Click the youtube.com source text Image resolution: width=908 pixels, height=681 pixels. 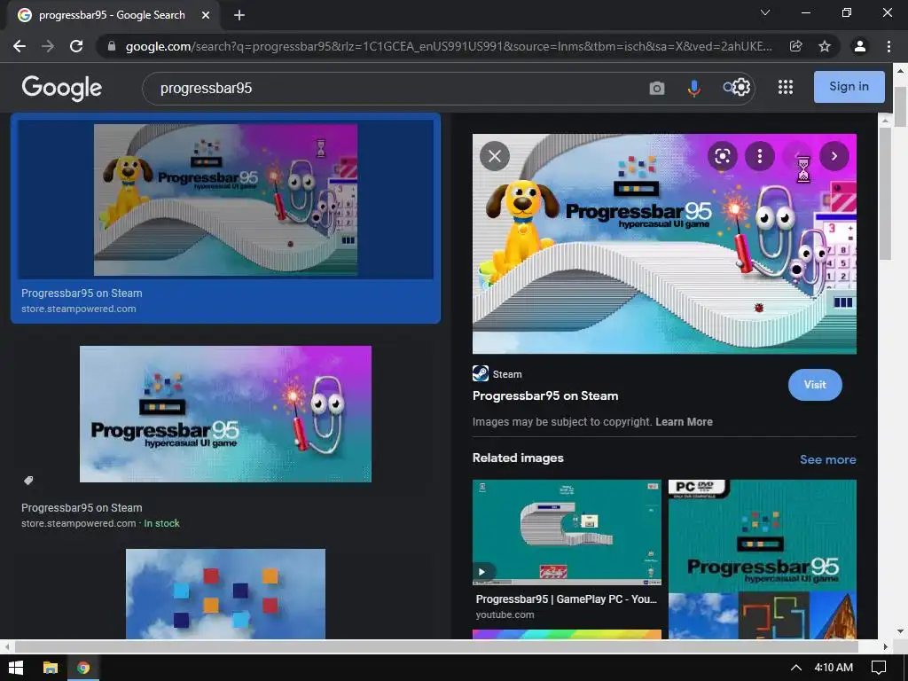pyautogui.click(x=505, y=614)
